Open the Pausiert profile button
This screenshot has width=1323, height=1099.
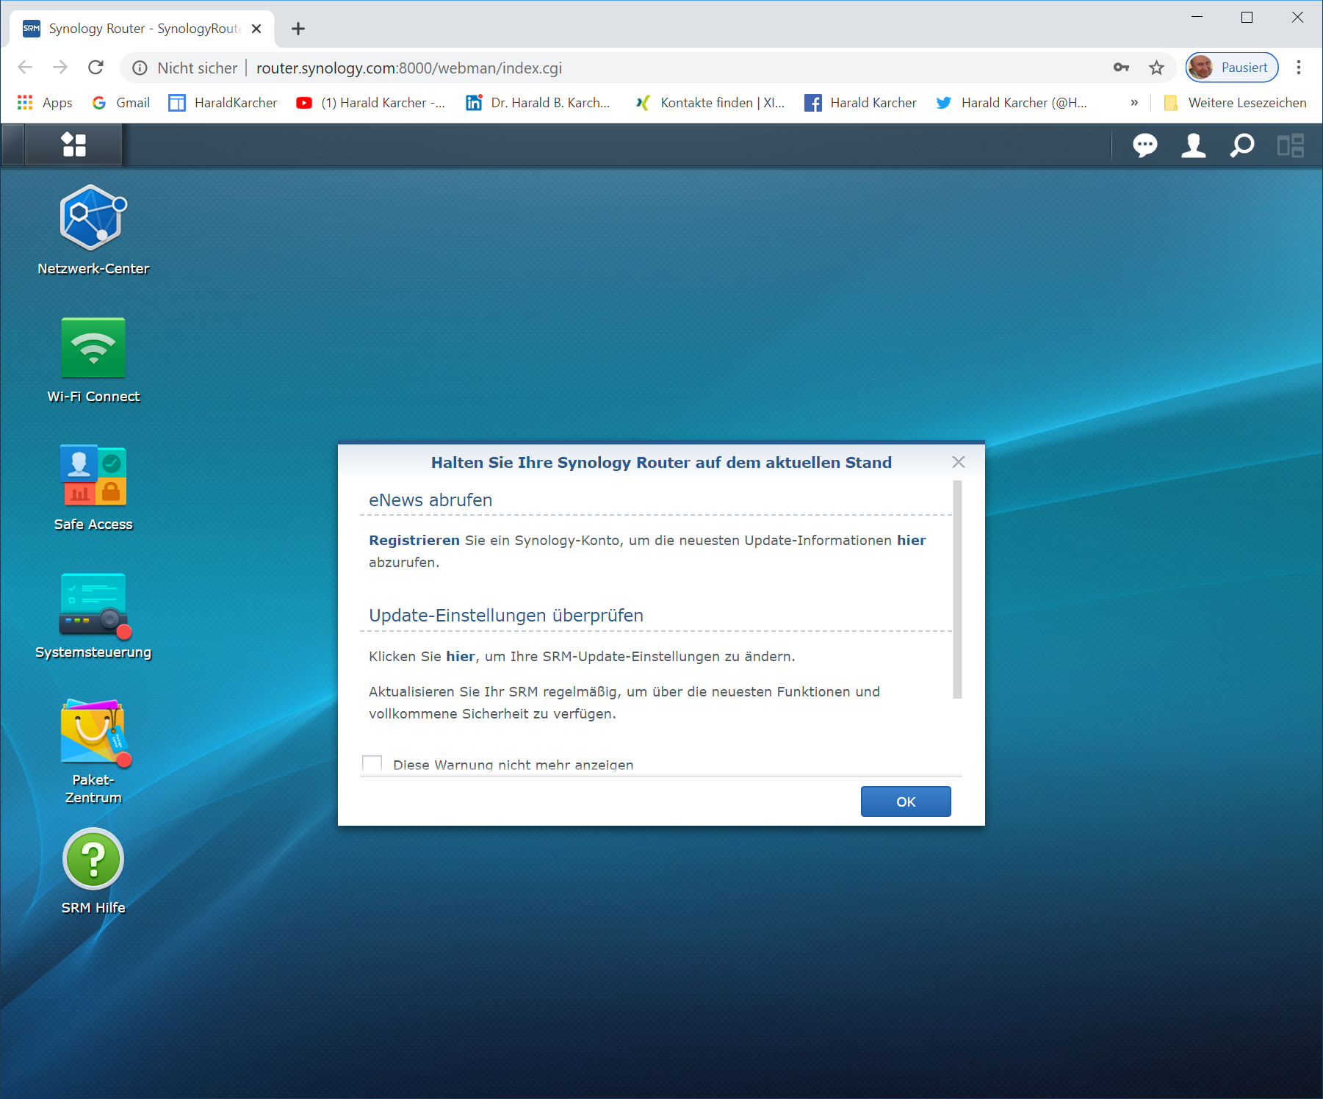coord(1232,68)
